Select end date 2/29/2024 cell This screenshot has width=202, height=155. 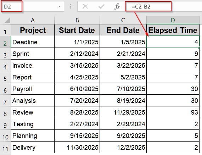(123, 124)
